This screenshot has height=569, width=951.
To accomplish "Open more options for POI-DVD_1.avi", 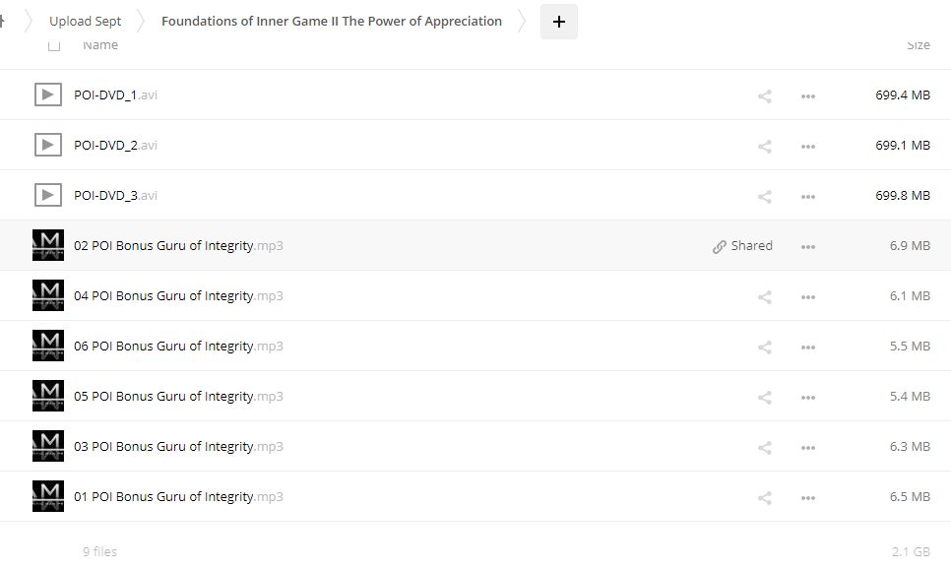I will pos(808,95).
